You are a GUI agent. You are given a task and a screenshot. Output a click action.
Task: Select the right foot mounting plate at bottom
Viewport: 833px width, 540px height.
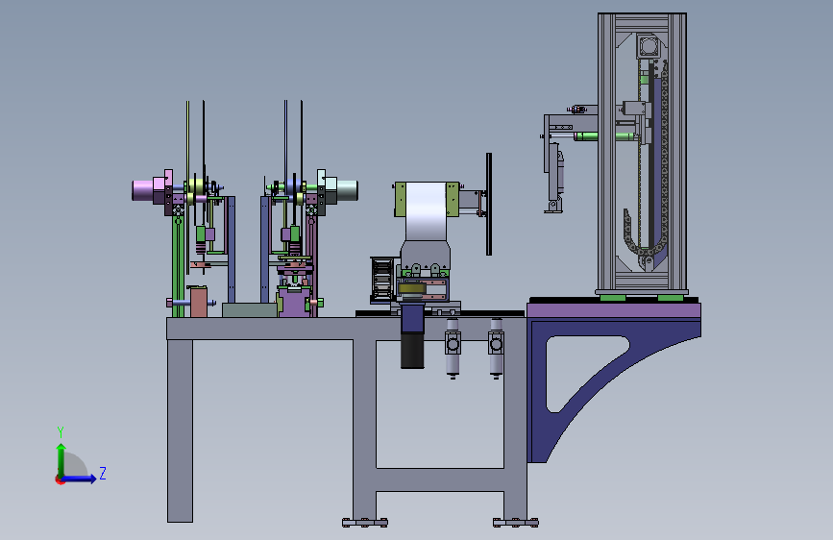tap(515, 523)
